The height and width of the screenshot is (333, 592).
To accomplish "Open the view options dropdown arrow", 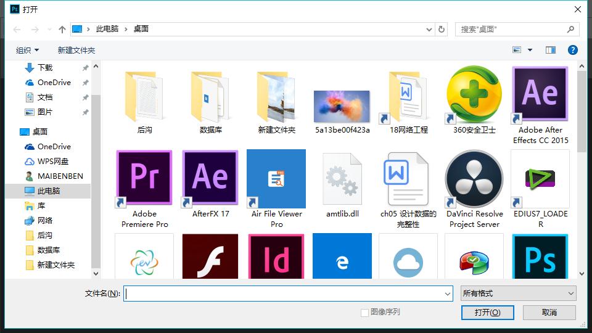I will (530, 50).
